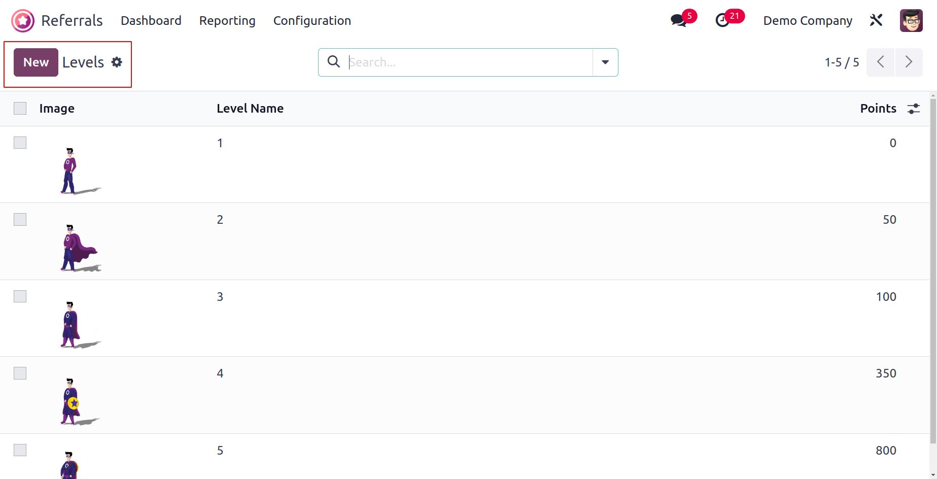The height and width of the screenshot is (479, 937).
Task: Open level 5 hero image
Action: point(70,464)
